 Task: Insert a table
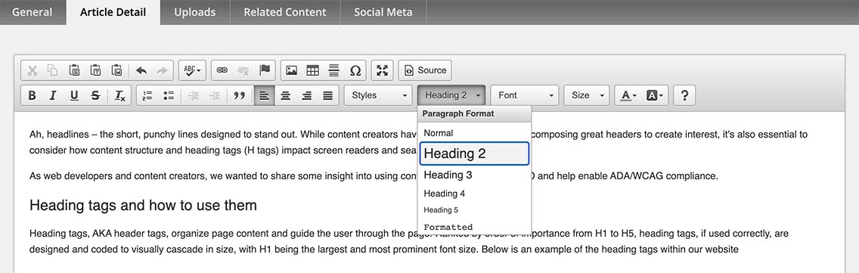point(313,70)
